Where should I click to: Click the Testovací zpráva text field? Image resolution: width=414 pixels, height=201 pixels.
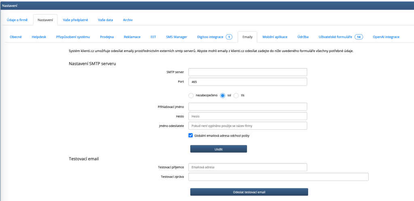click(278, 177)
